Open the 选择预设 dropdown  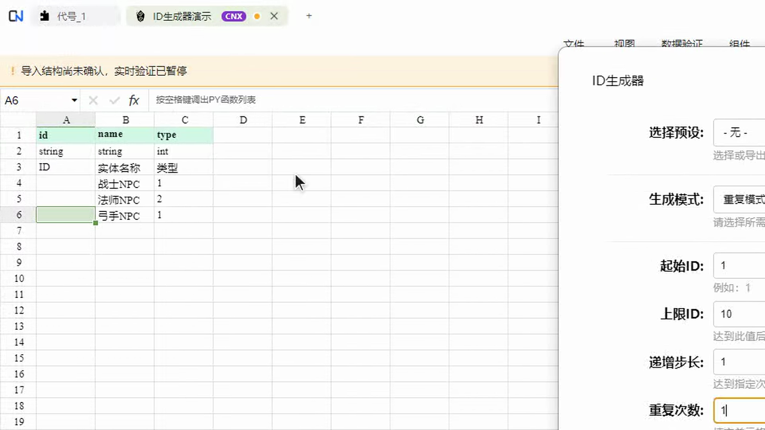tap(739, 133)
